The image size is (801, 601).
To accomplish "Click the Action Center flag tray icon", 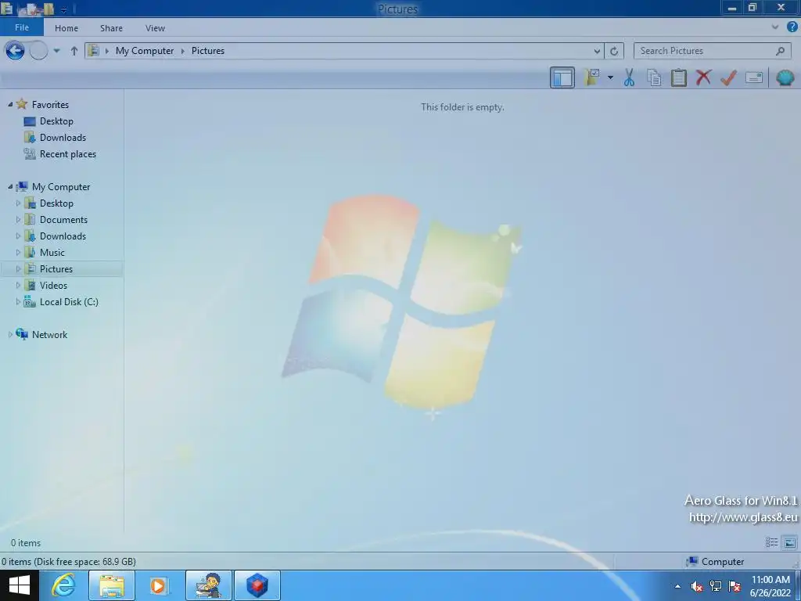I will click(x=735, y=586).
